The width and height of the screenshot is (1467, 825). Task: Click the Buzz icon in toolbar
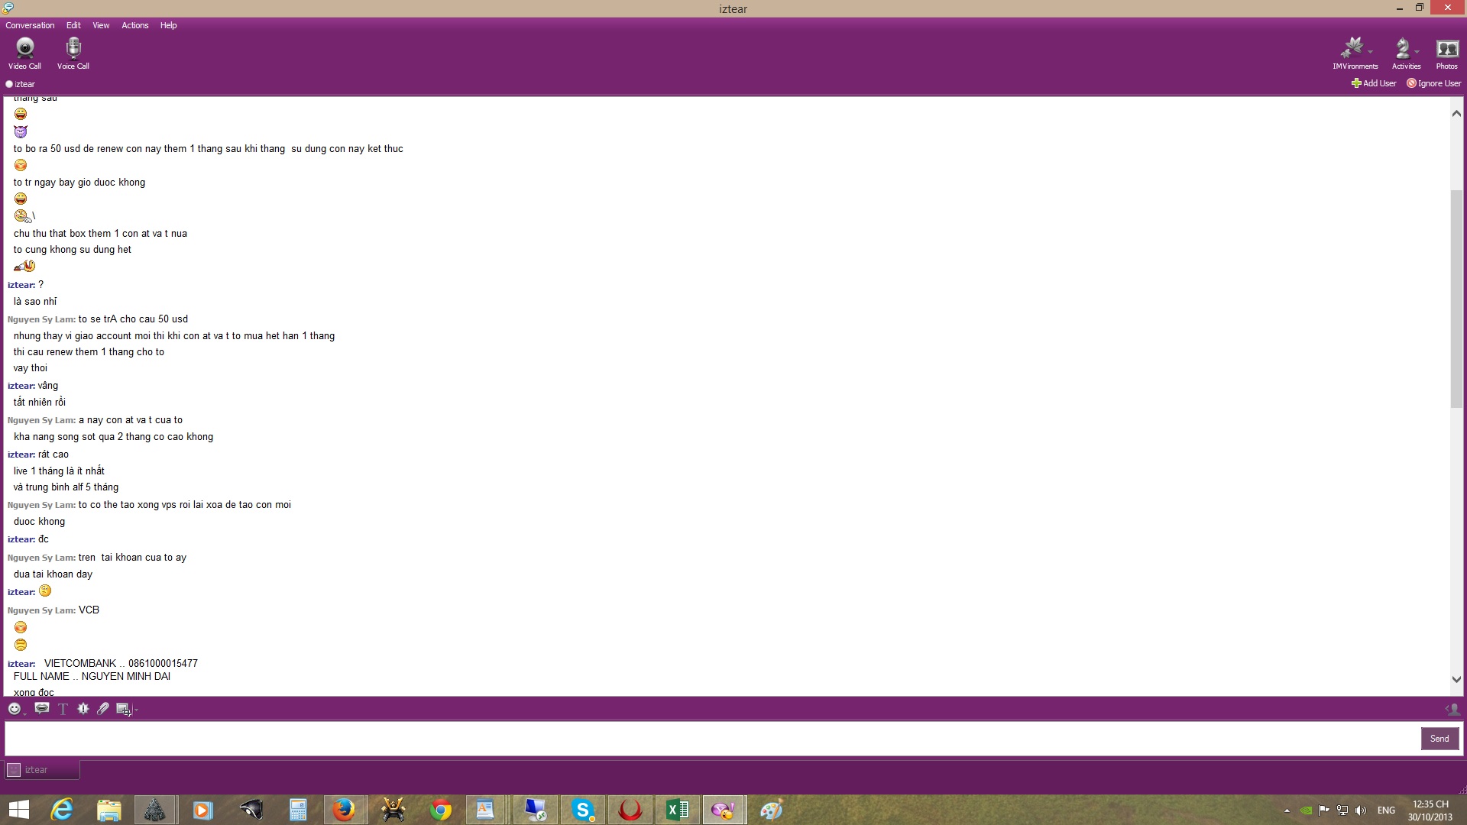83,709
